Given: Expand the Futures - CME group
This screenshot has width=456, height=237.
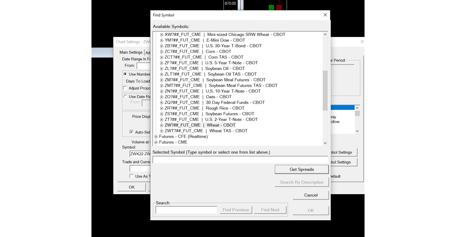Looking at the screenshot, I should coord(156,142).
